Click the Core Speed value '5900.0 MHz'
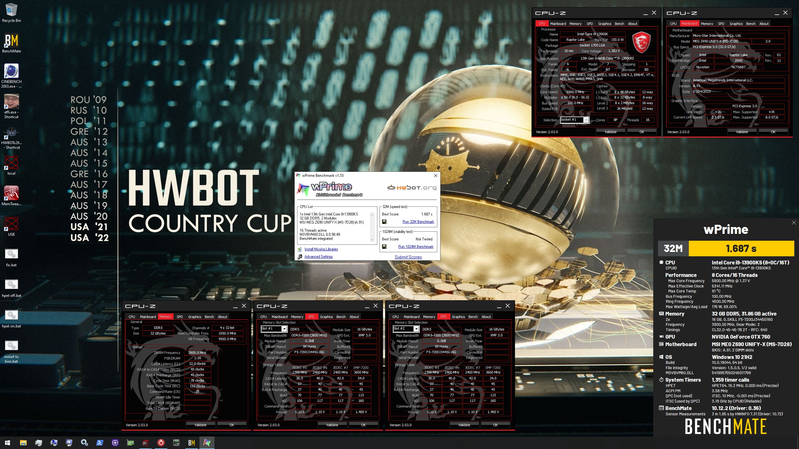Viewport: 799px width, 449px height. 575,92
